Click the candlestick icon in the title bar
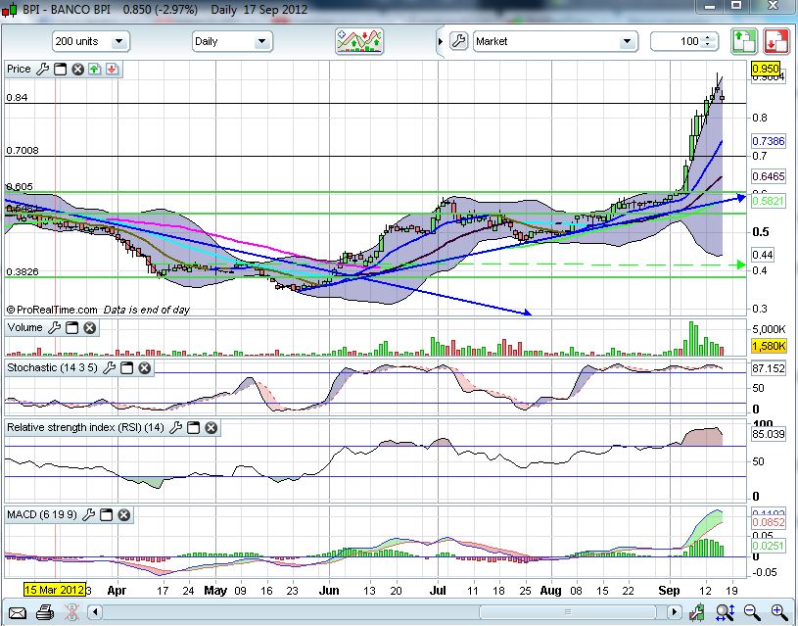The height and width of the screenshot is (626, 798). [x=10, y=10]
